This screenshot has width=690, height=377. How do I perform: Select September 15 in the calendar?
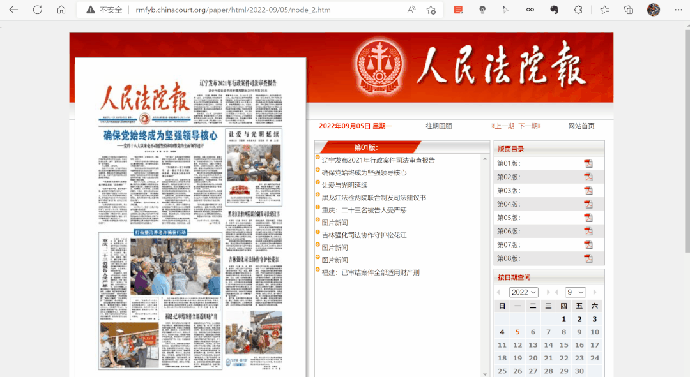[x=563, y=345]
